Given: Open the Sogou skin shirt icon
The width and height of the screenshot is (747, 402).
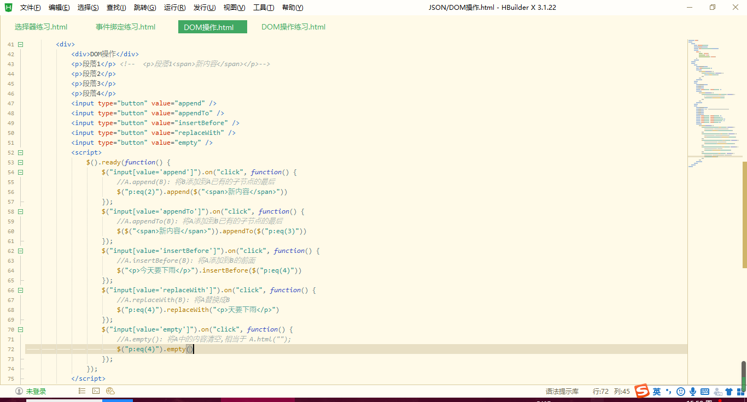Looking at the screenshot, I should [729, 392].
